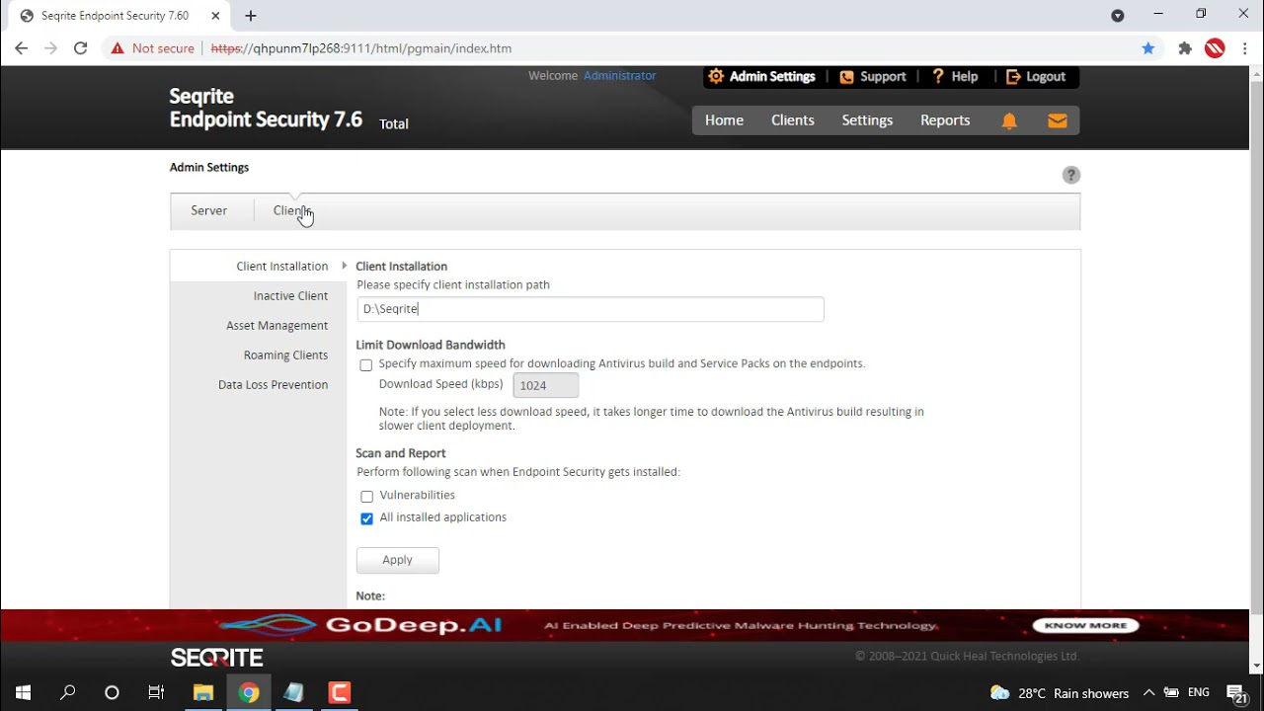Click the weather Rain showers widget
1264x711 pixels.
(x=1059, y=693)
